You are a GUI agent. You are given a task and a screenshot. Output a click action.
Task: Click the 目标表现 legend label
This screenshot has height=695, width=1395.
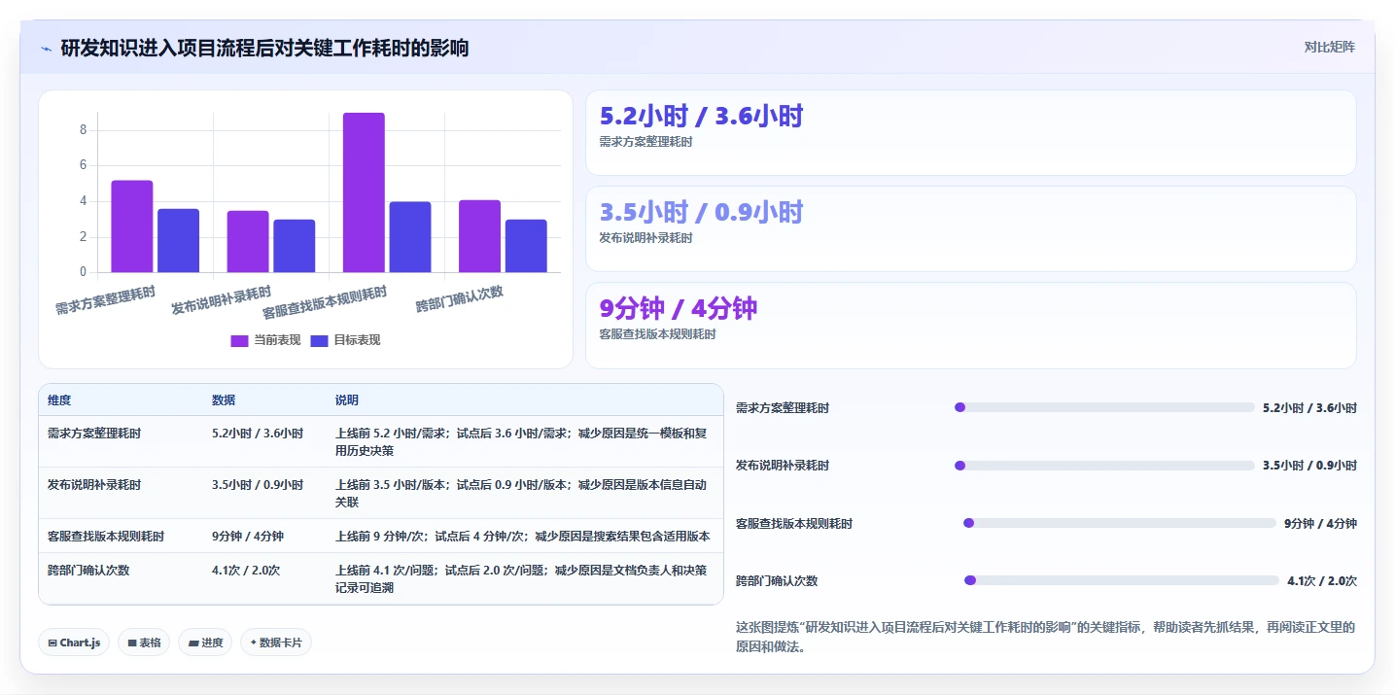(357, 340)
